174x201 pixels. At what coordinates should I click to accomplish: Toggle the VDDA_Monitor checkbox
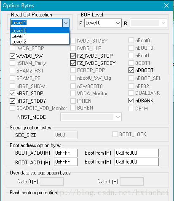(73, 94)
